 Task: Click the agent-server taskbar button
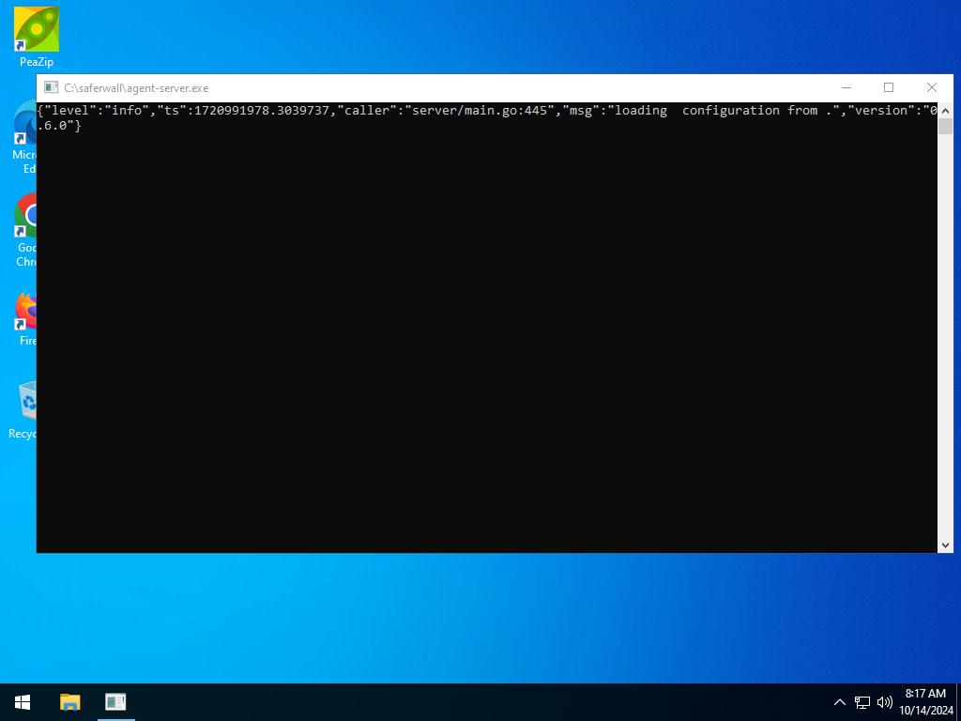click(x=115, y=702)
